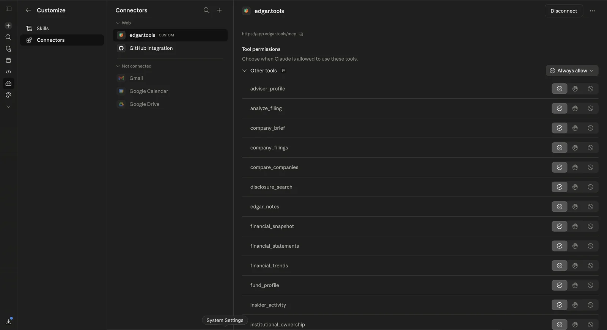The image size is (607, 330).
Task: Click the edgar.tools header title
Action: [269, 11]
